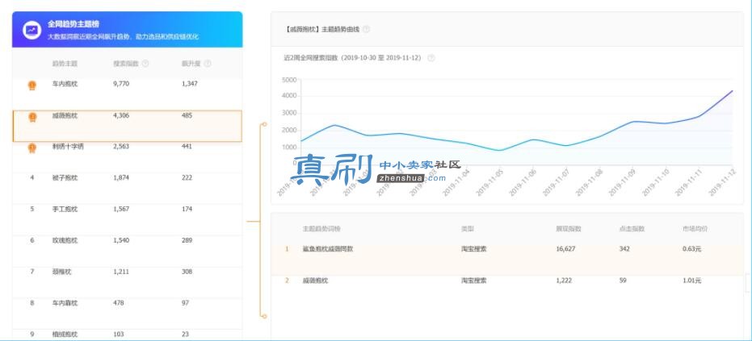Open the help icon beside 搜索指数 column header

145,63
